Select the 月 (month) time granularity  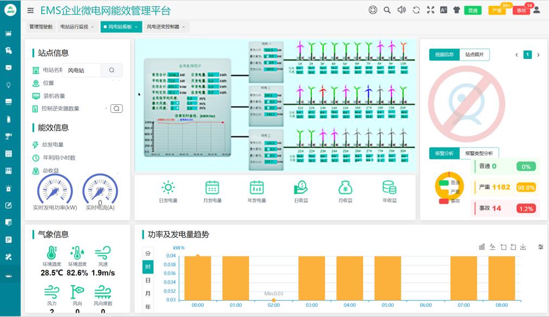(x=148, y=294)
